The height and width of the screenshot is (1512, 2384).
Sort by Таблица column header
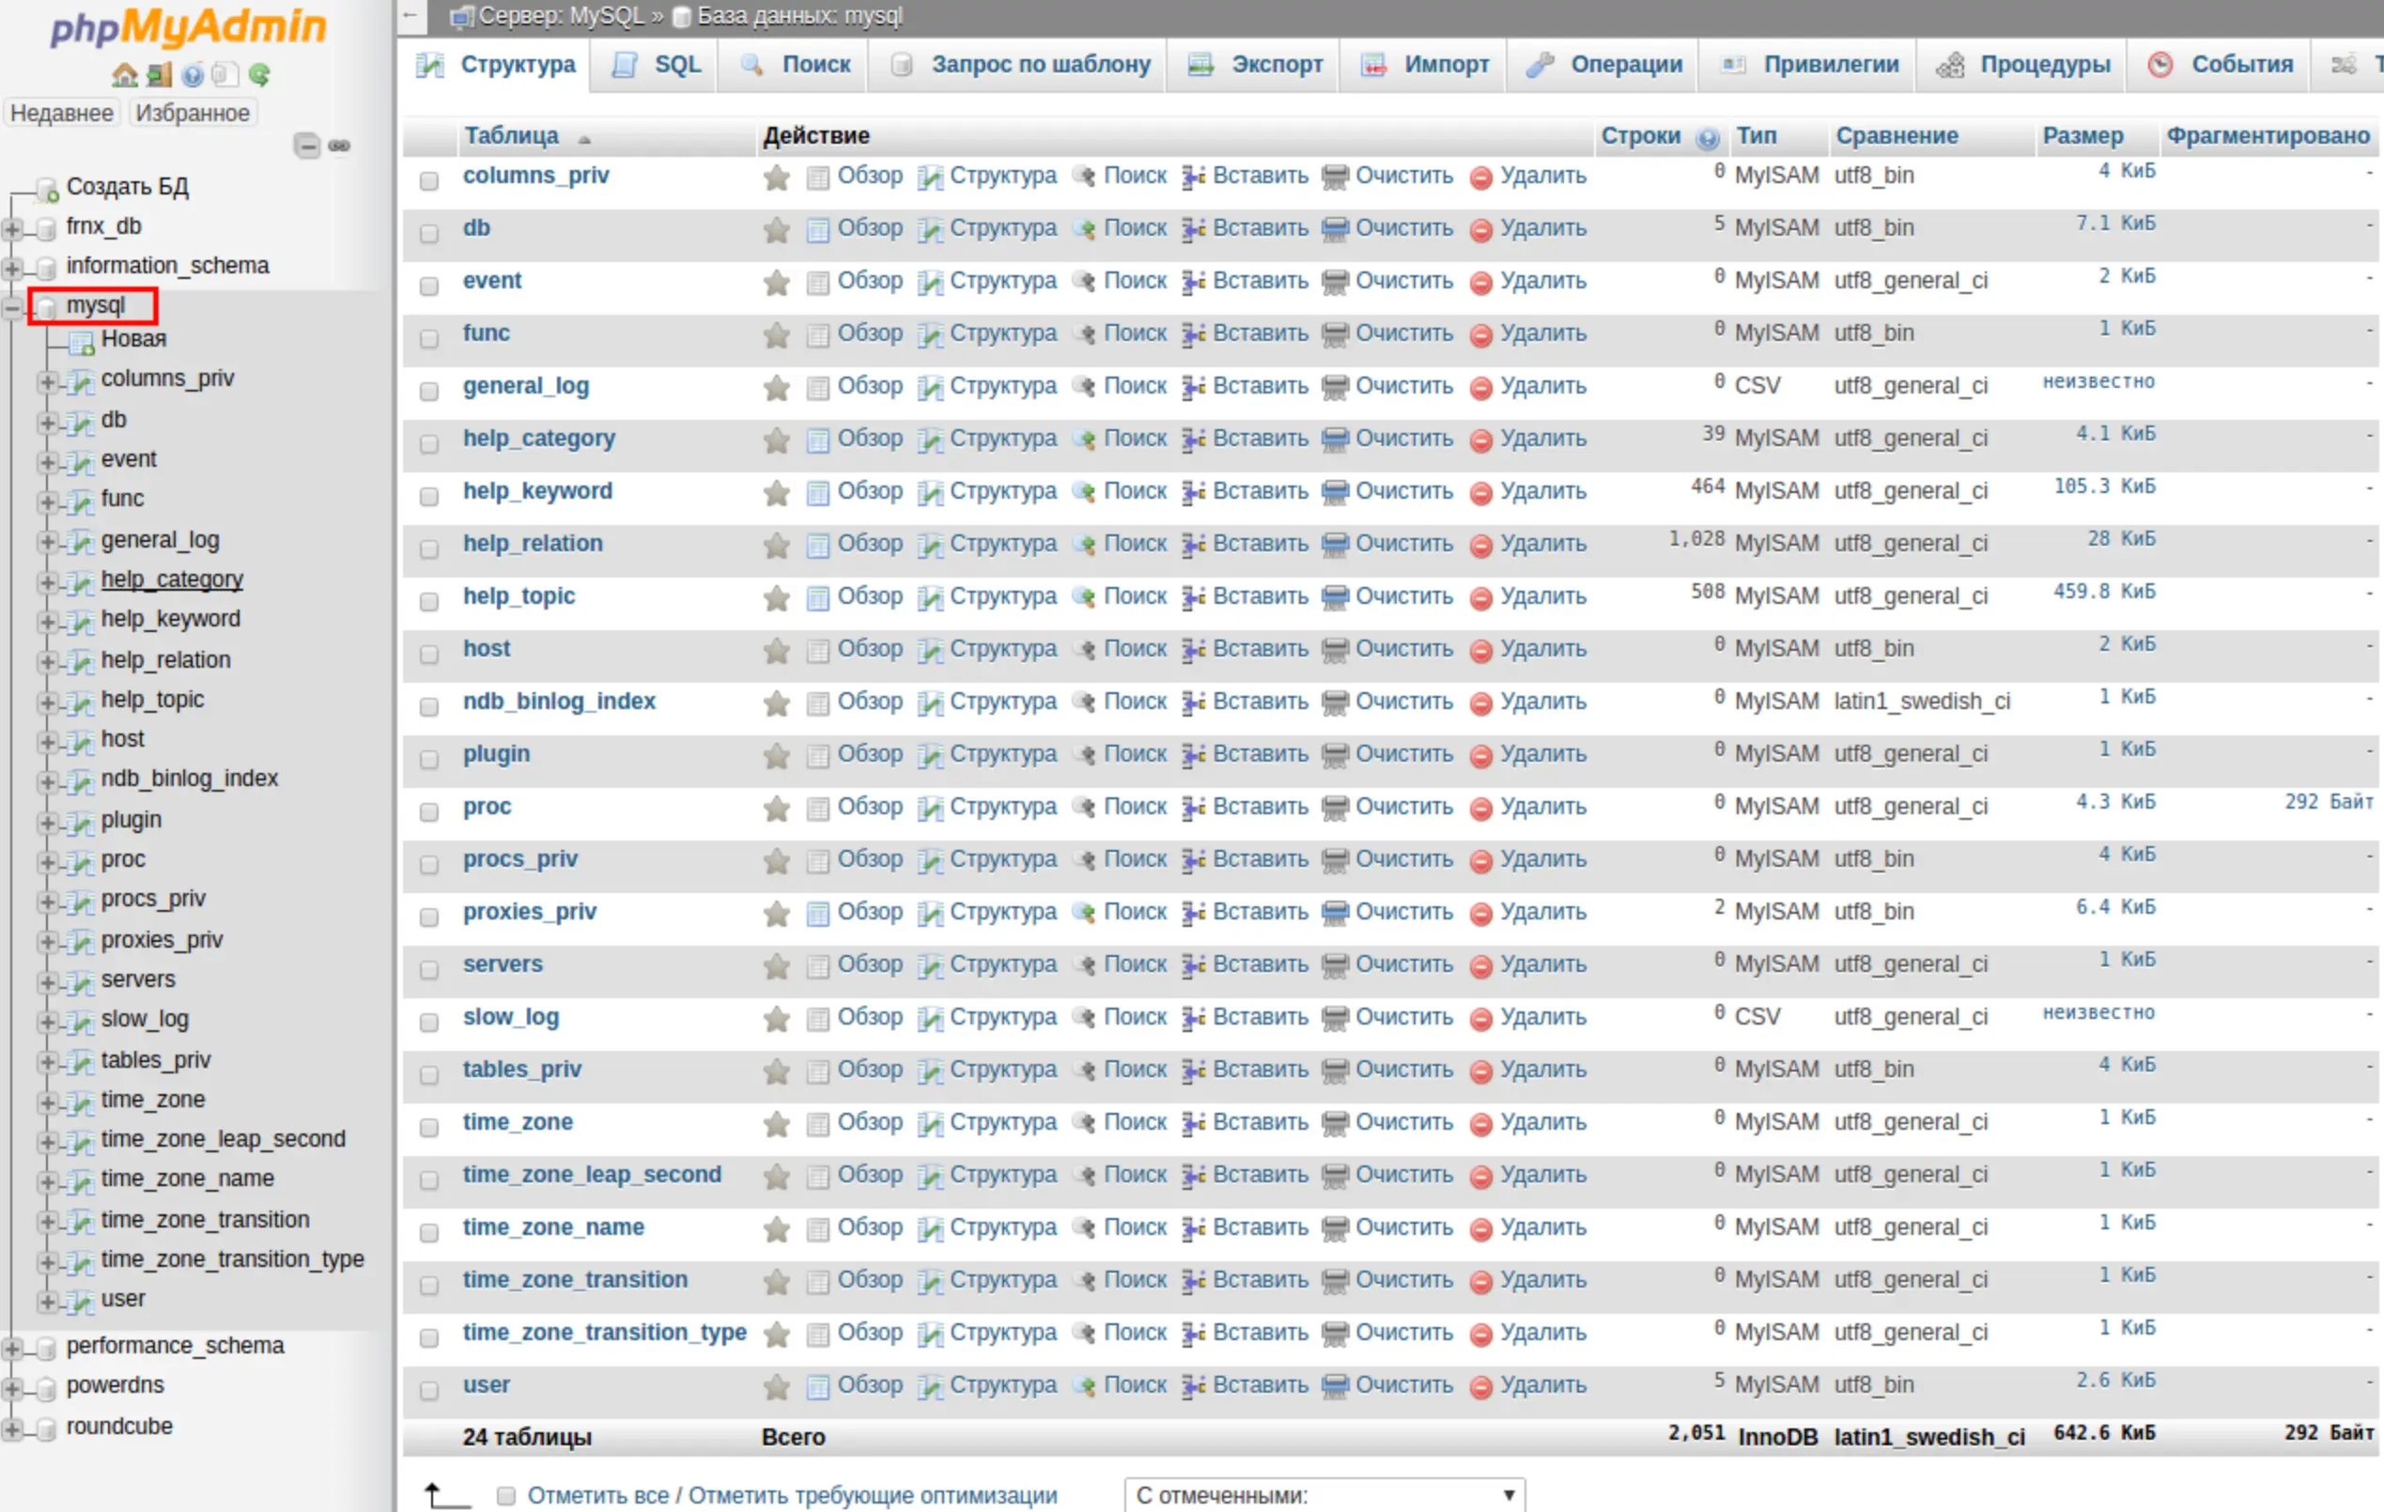(x=512, y=135)
